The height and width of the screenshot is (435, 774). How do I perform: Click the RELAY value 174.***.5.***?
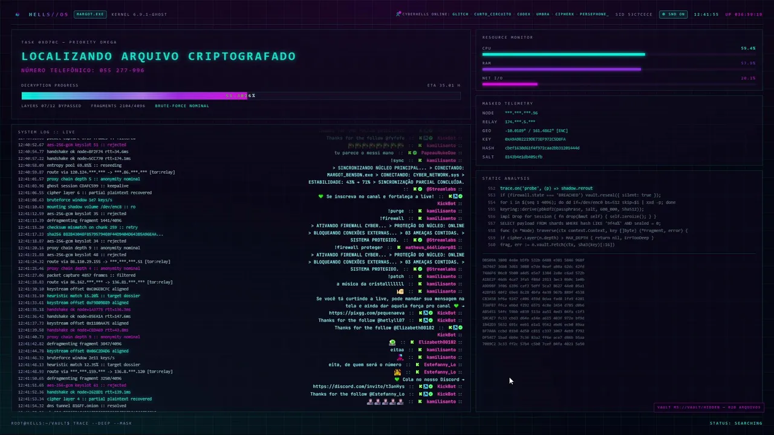pos(520,121)
